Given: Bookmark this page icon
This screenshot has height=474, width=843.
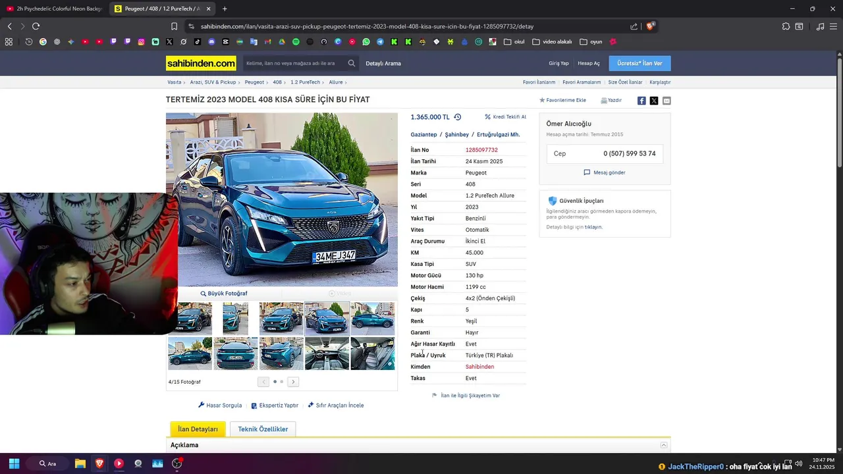Looking at the screenshot, I should [174, 26].
